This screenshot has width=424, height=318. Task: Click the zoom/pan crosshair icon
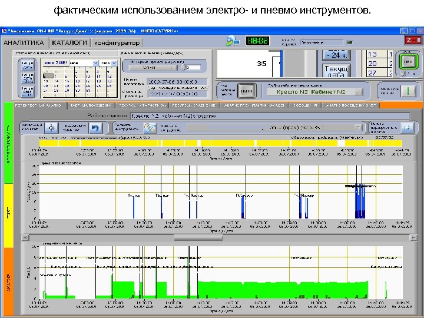tap(51, 127)
